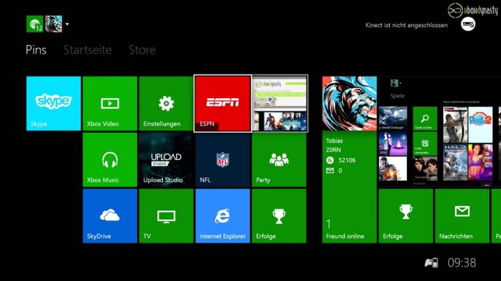Expand the profile dropdown arrow
Screen dimensions: 501x281
[x=67, y=24]
